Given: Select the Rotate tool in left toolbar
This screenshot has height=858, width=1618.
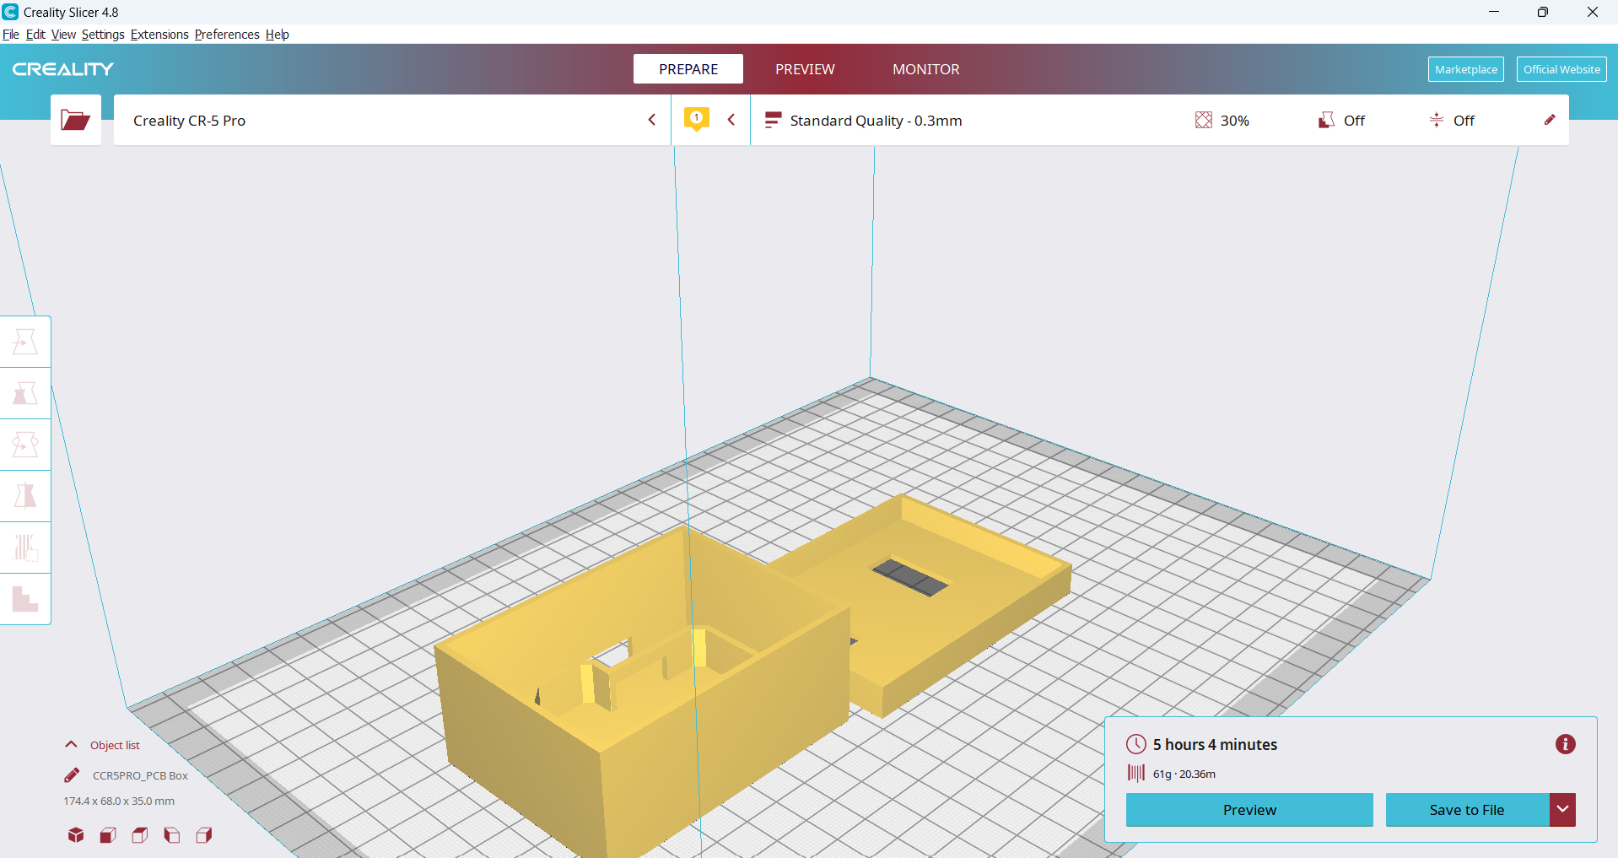Looking at the screenshot, I should point(25,445).
